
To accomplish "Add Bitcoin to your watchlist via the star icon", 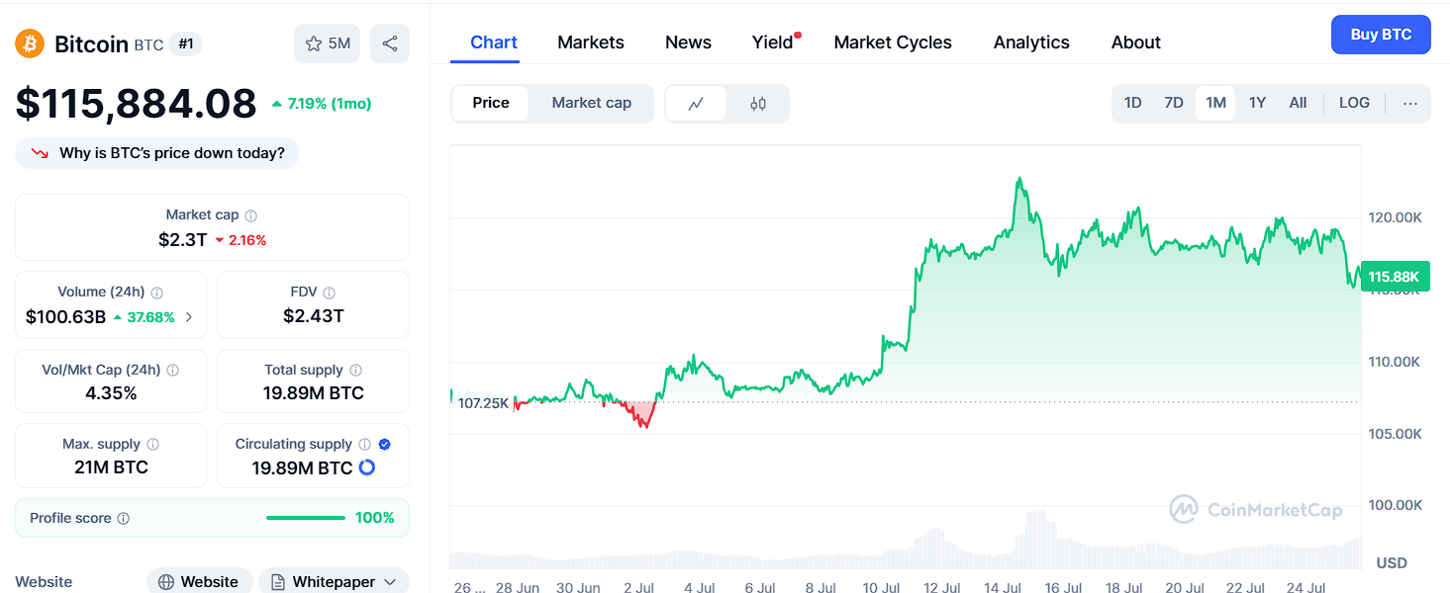I will coord(314,44).
